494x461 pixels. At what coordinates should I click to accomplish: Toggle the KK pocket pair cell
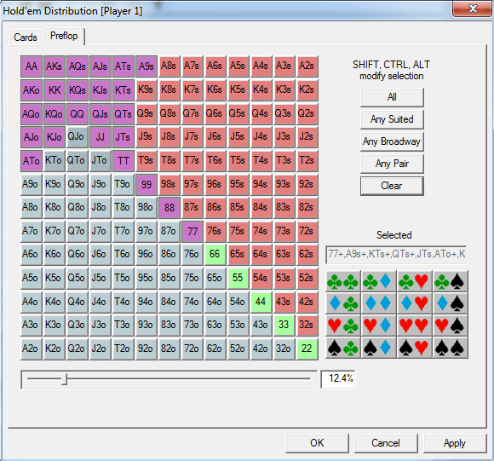55,90
